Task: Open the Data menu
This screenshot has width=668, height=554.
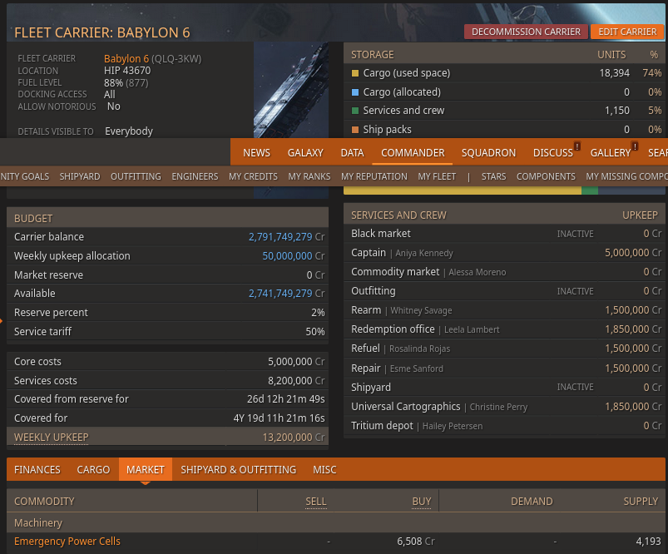Action: click(352, 152)
